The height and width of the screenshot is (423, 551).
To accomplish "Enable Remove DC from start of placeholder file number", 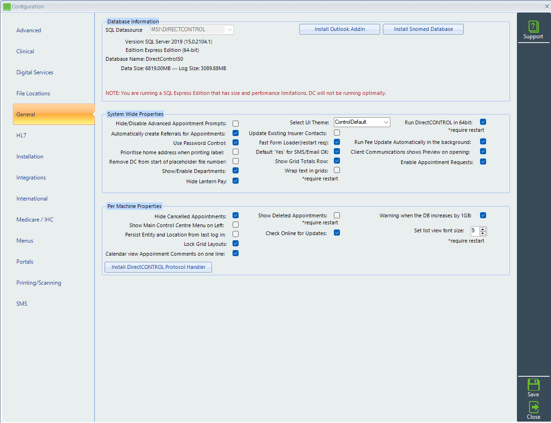I will tap(235, 161).
